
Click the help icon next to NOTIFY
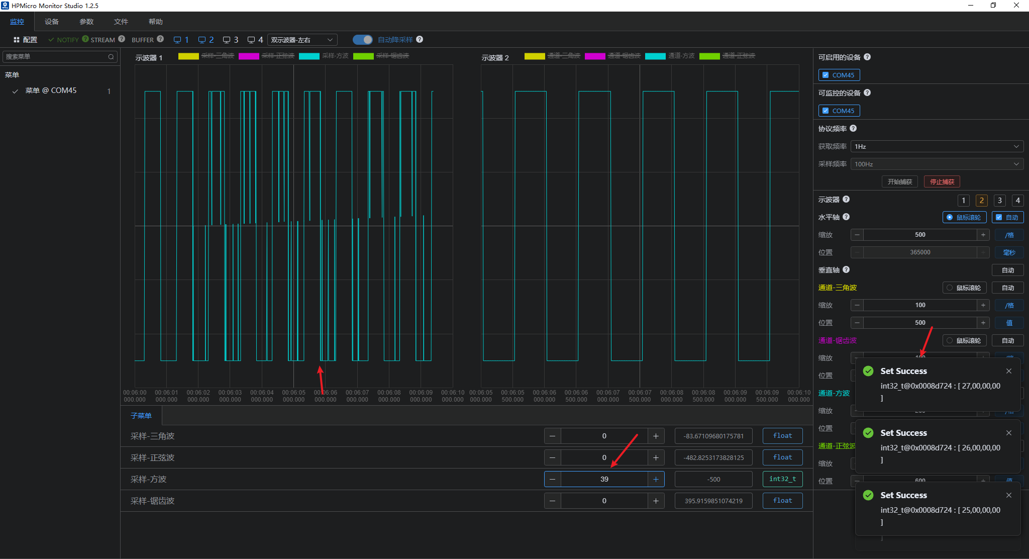85,39
